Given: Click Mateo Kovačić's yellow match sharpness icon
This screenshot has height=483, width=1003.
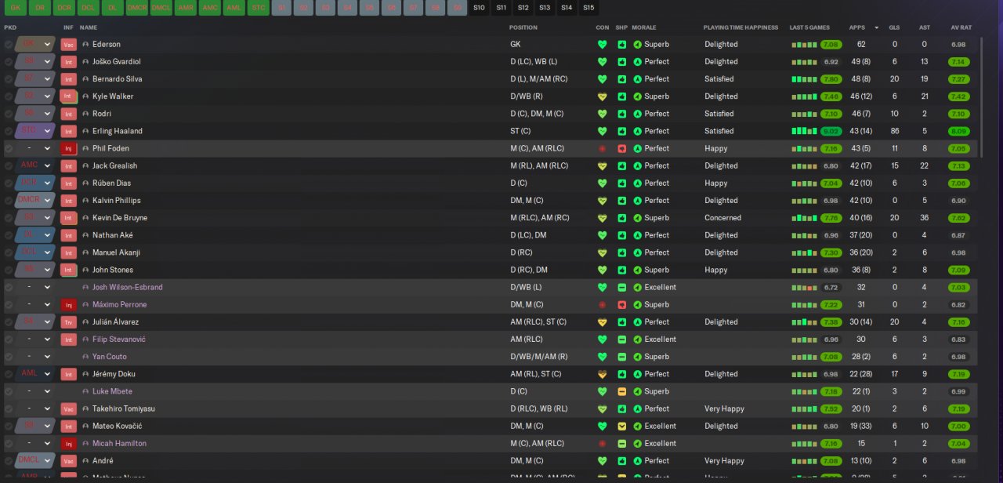Looking at the screenshot, I should click(621, 426).
